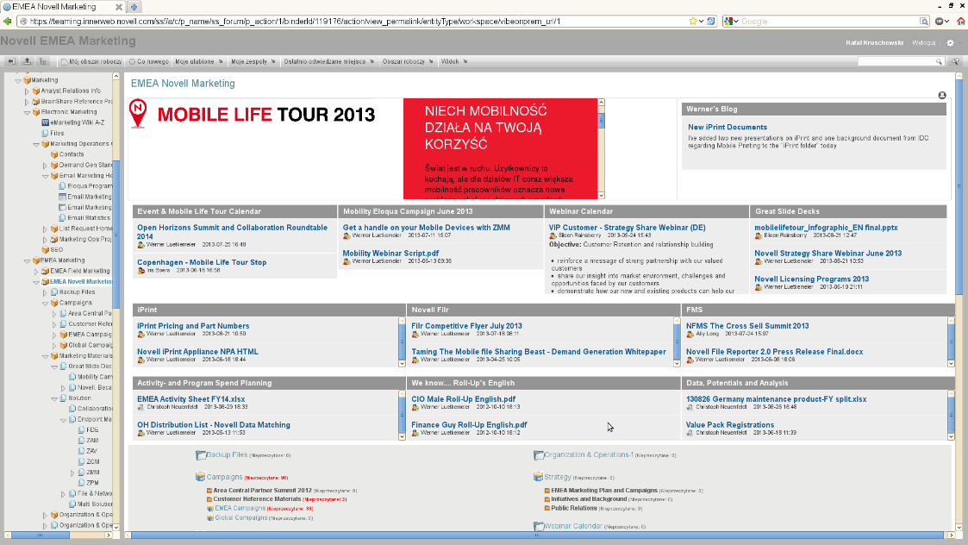Open the new tab button
The height and width of the screenshot is (545, 968).
(134, 7)
